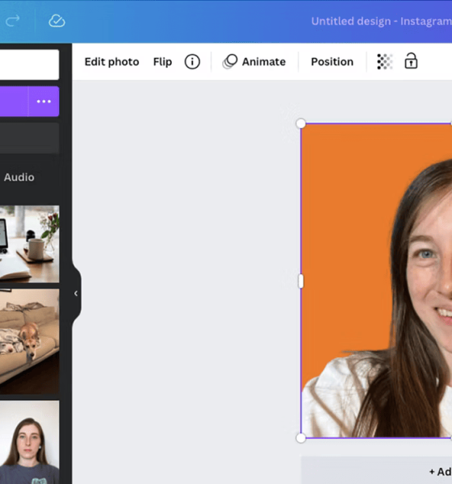Open the Animate option
452x484 pixels.
pos(254,62)
